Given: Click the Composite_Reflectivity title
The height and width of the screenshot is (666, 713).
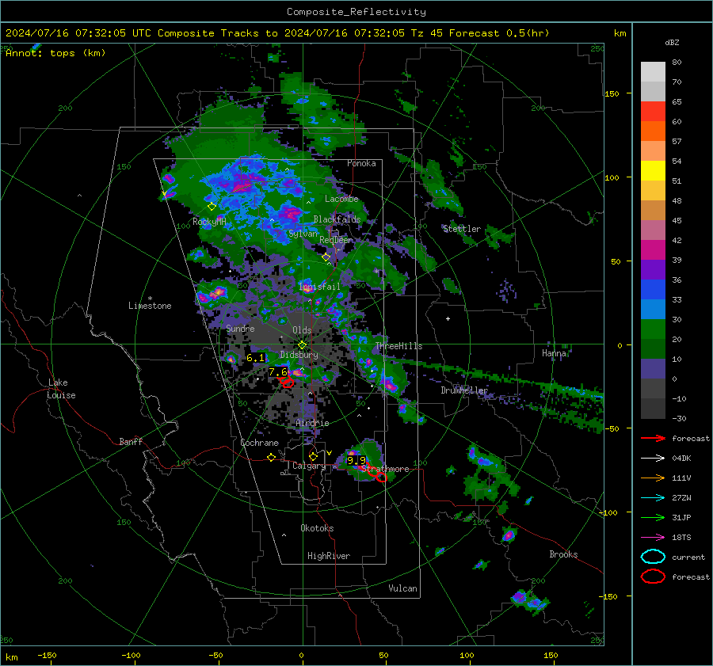Looking at the screenshot, I should point(356,12).
